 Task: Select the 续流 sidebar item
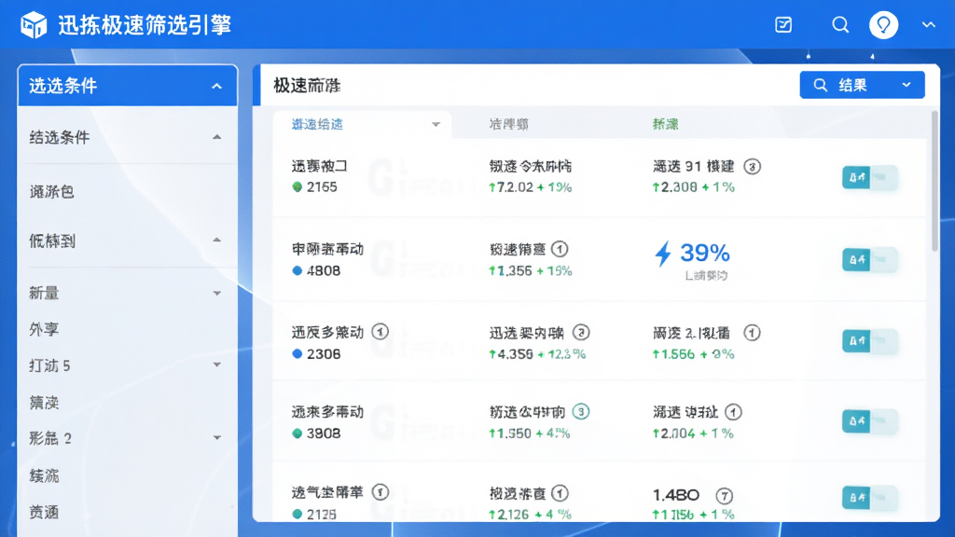(44, 475)
